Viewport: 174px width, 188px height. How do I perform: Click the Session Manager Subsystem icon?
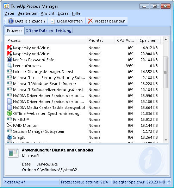(x=10, y=131)
